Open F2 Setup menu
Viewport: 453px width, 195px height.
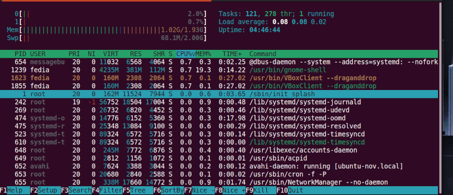(46, 191)
